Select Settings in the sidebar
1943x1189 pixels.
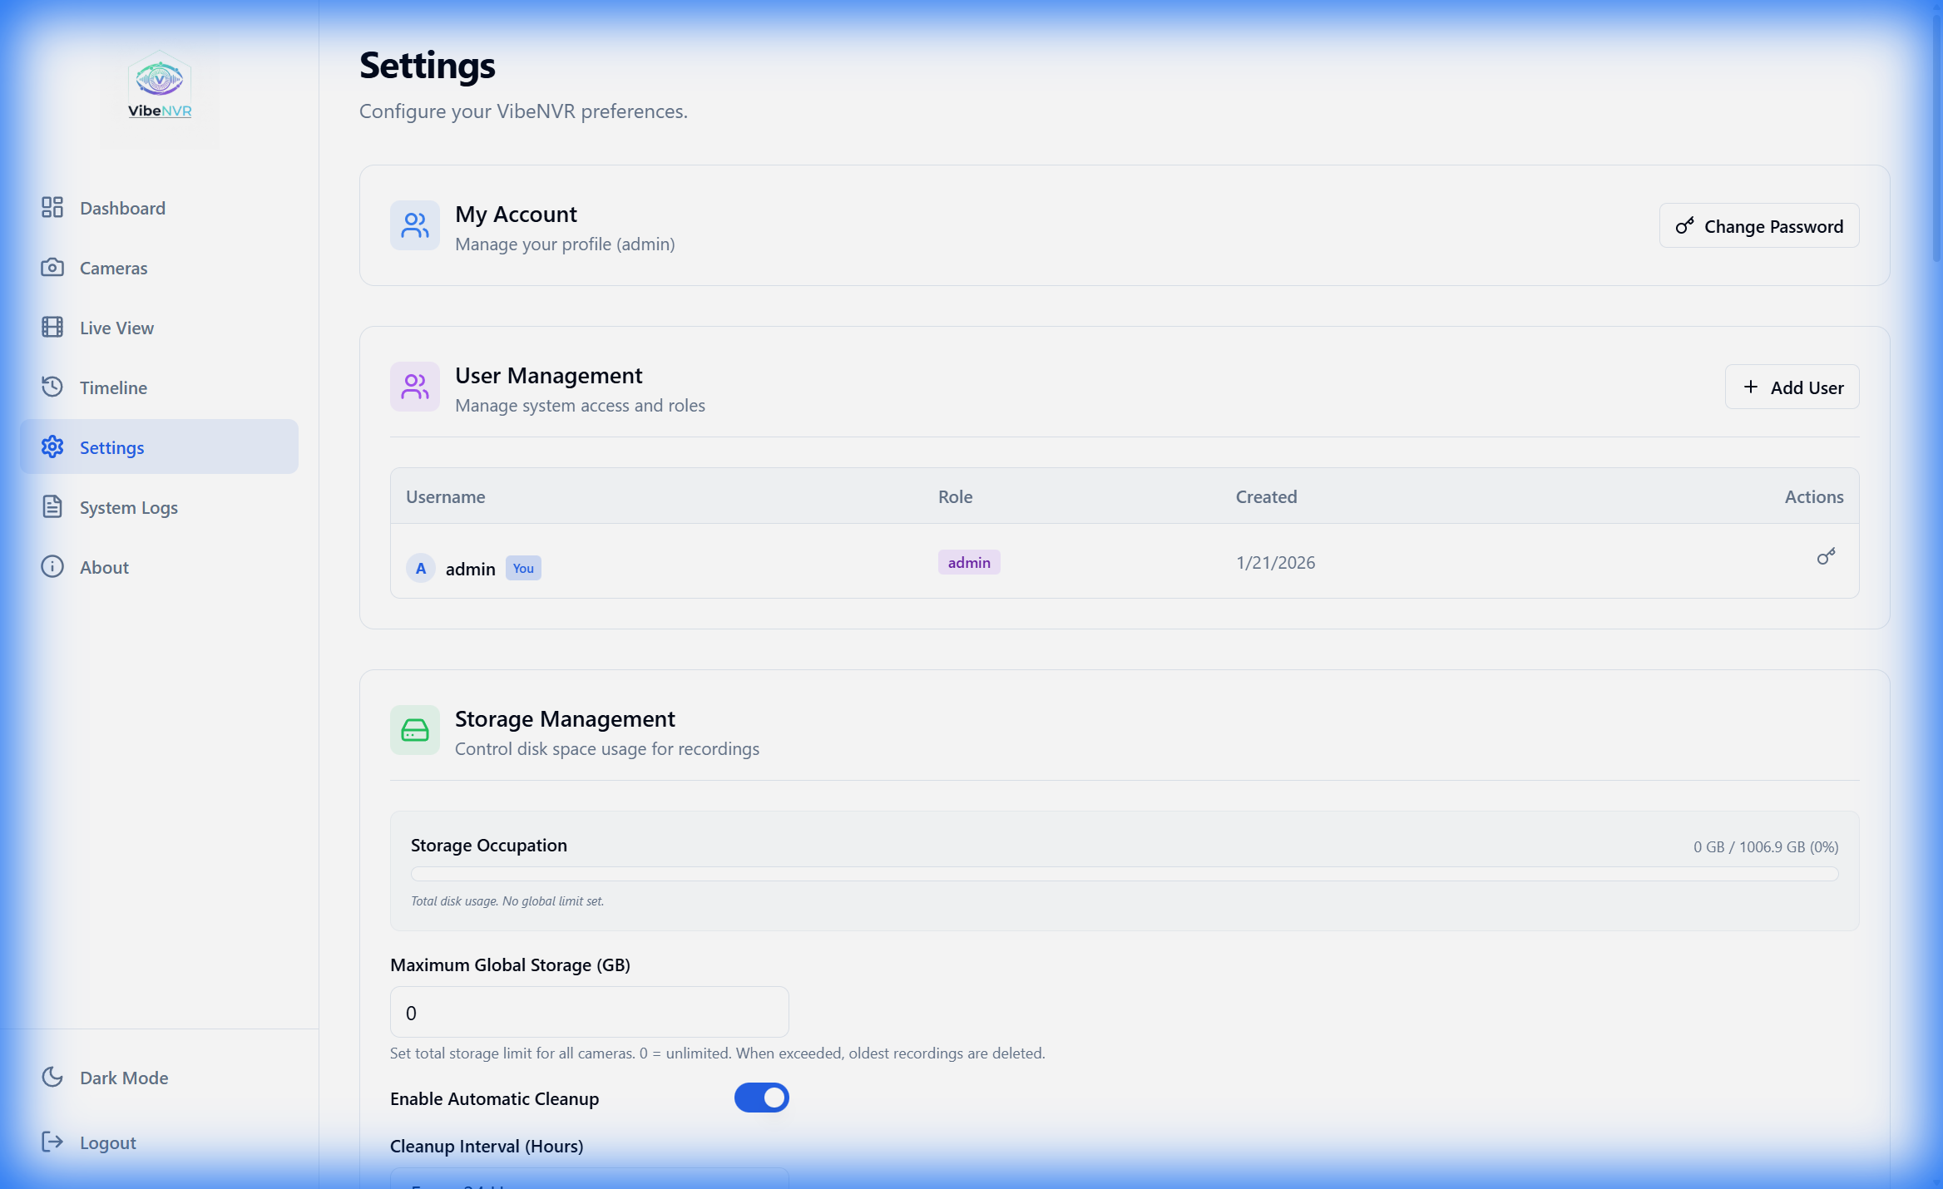(111, 447)
